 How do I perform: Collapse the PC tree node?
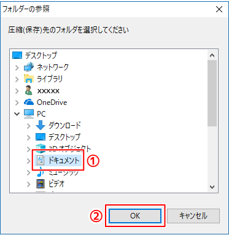[x=17, y=114]
